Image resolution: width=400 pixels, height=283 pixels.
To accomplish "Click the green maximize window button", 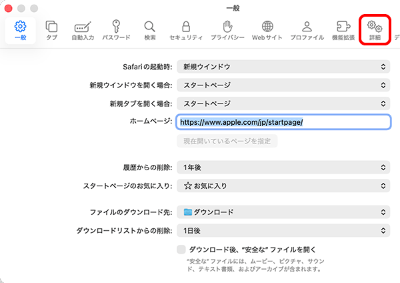I will coord(35,7).
